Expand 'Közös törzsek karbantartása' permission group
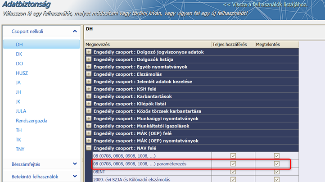325x182 pixels. tap(89, 111)
